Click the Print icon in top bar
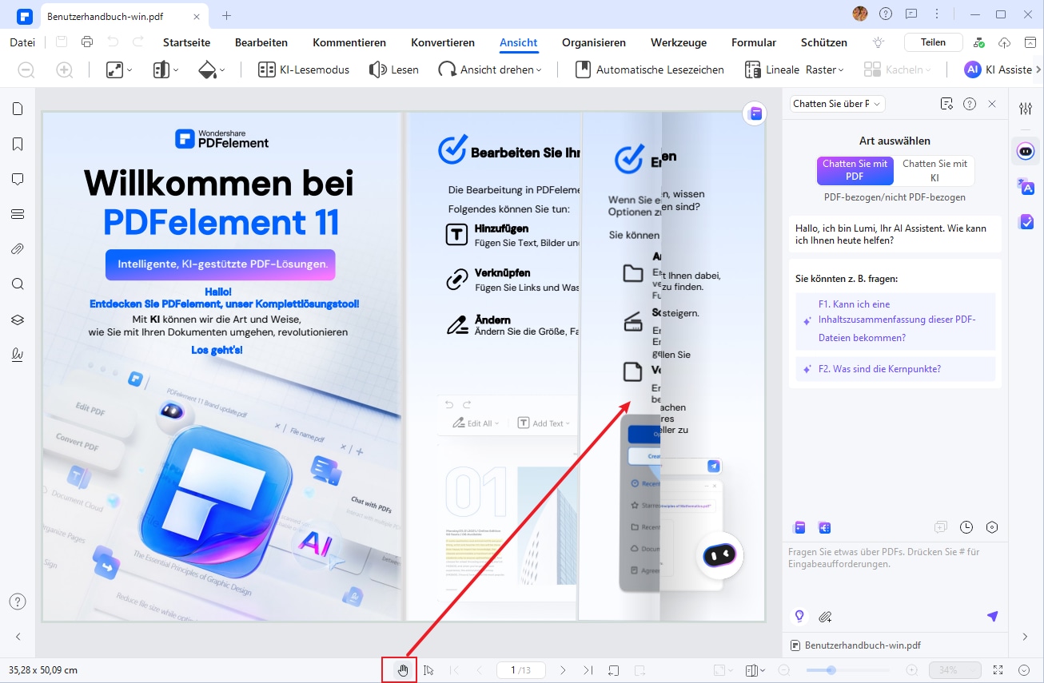The image size is (1044, 683). (87, 42)
